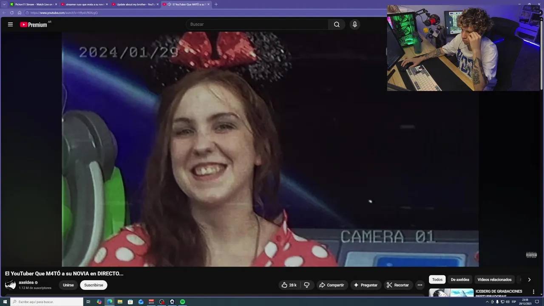Screen dimensions: 544x306
Task: Open the taskbar clock and date
Action: (x=526, y=302)
